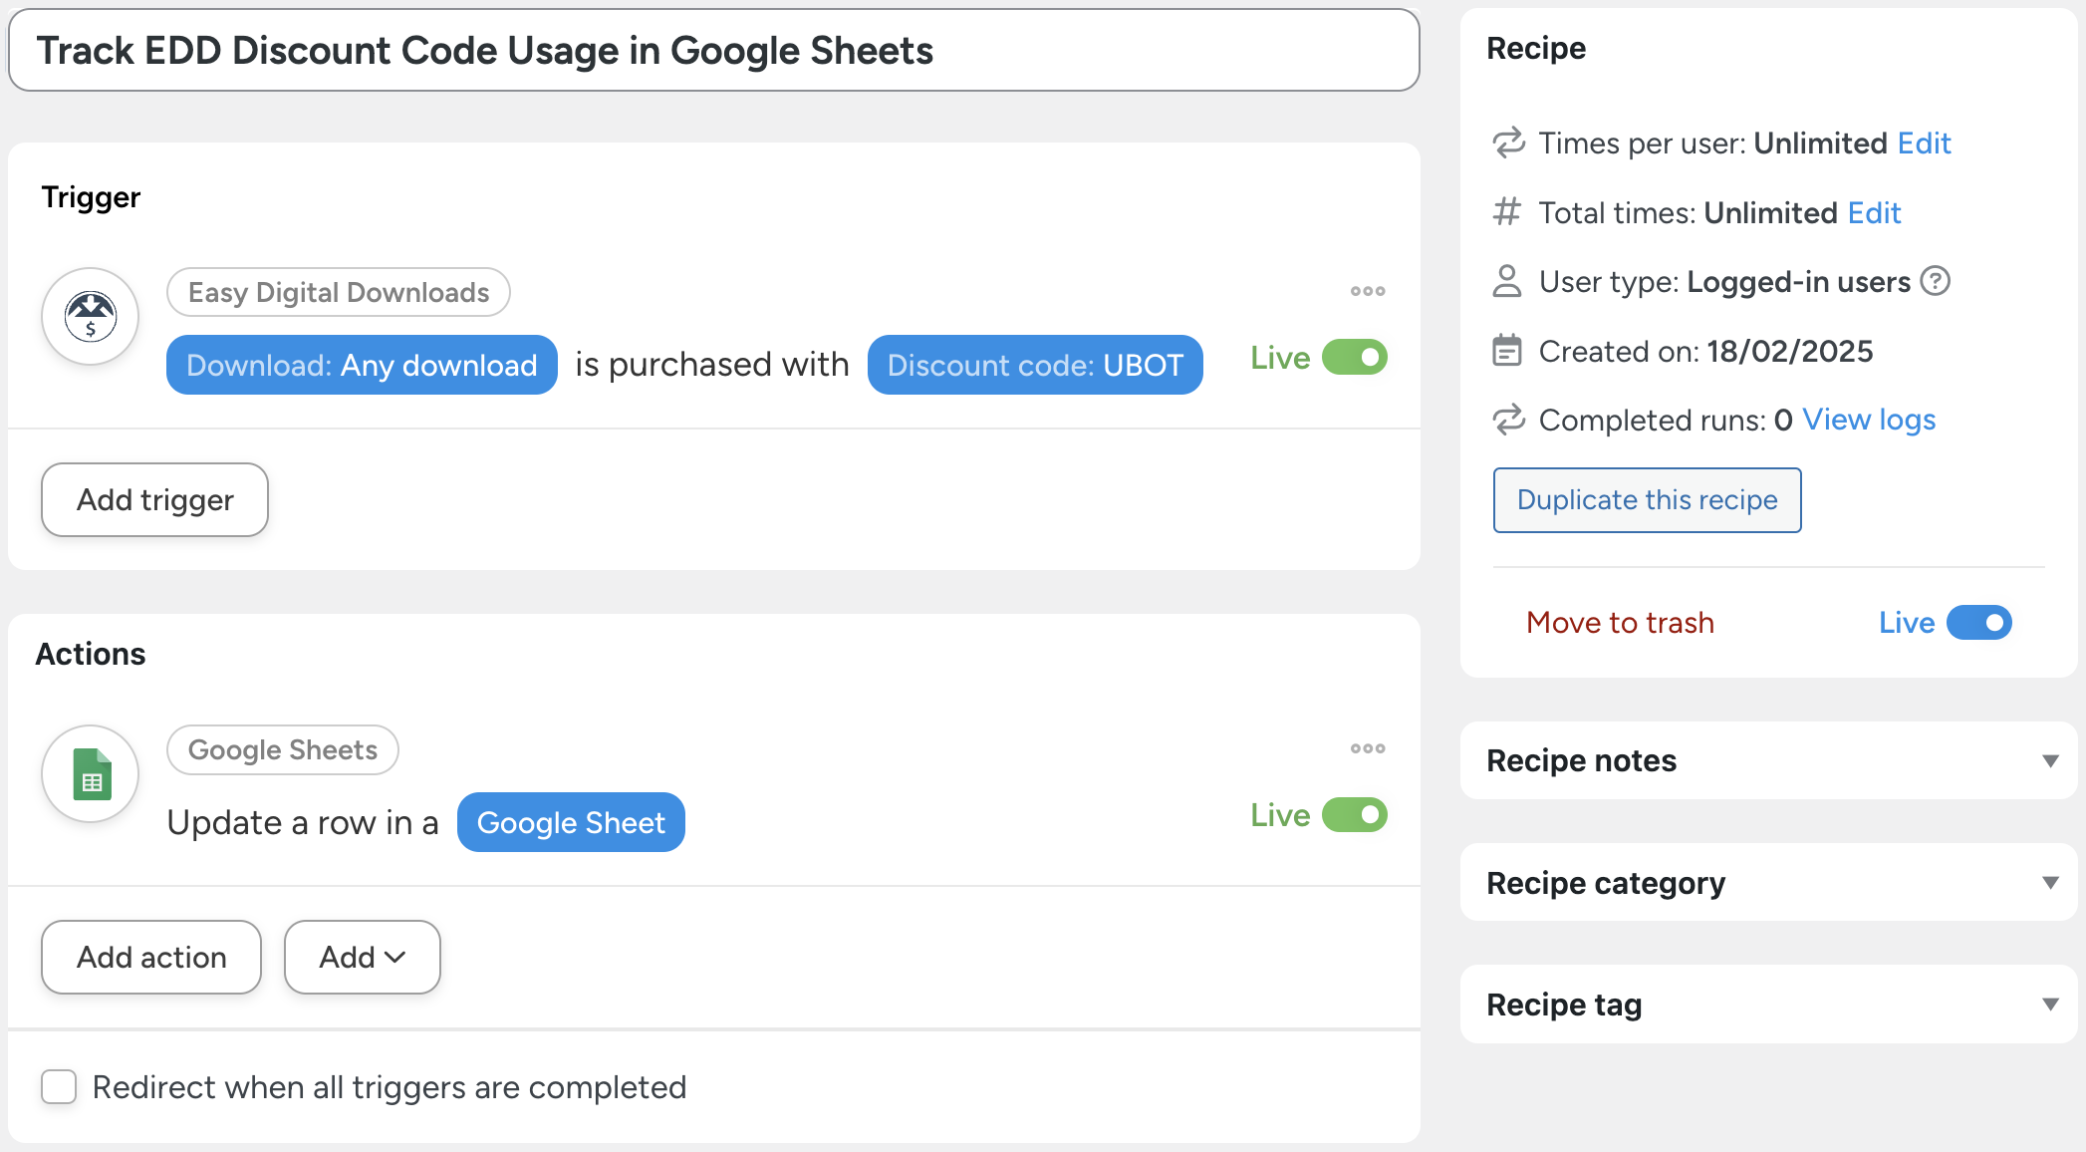Toggle the Google Sheets action's Live switch

coord(1354,815)
